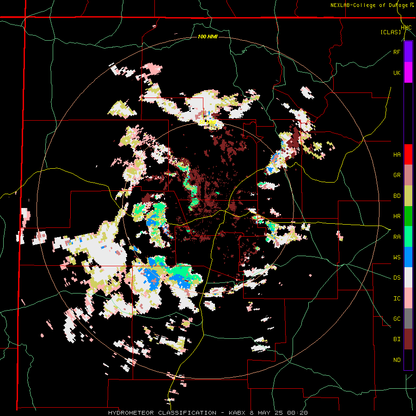Click the HR legend label
Image resolution: width=416 pixels, height=416 pixels.
click(397, 216)
